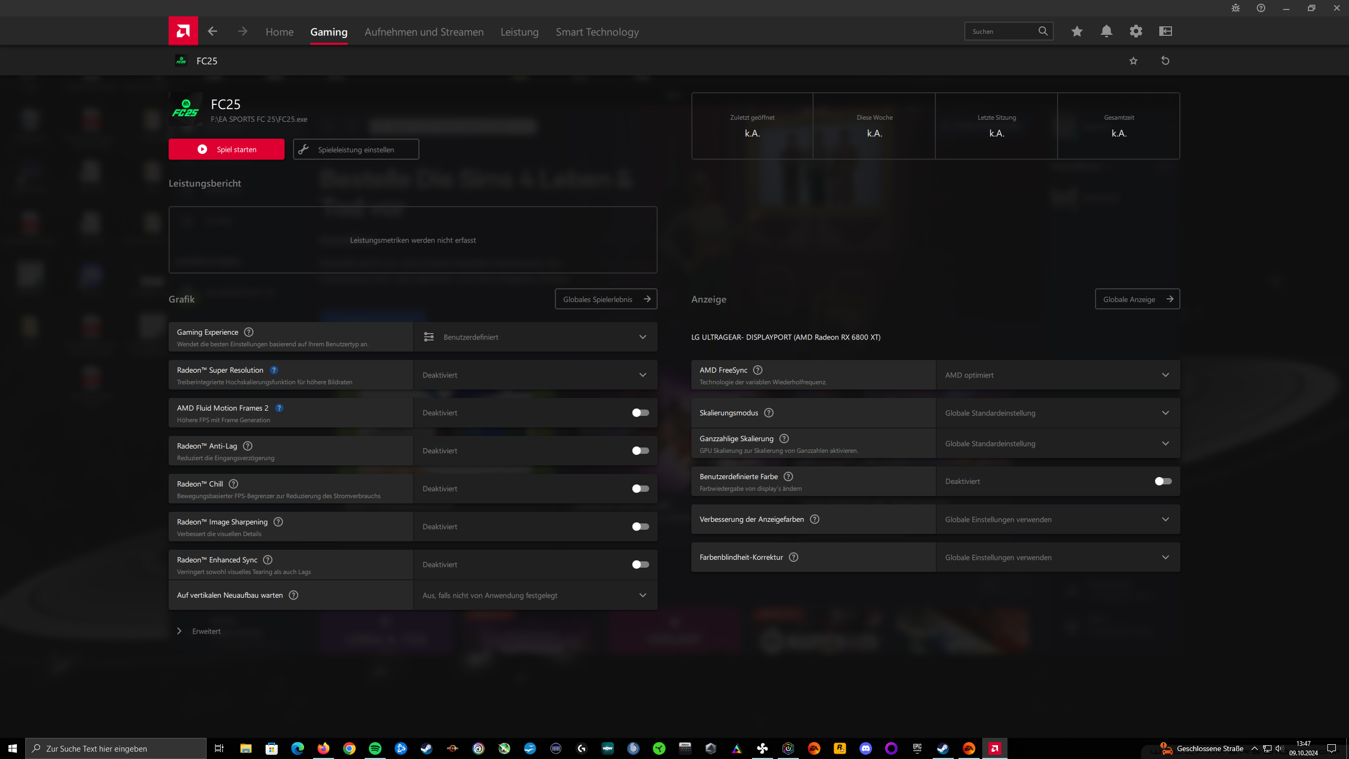Click the LG ULTRAGEAR- DISPLAYPORT label
The width and height of the screenshot is (1349, 759).
(786, 337)
